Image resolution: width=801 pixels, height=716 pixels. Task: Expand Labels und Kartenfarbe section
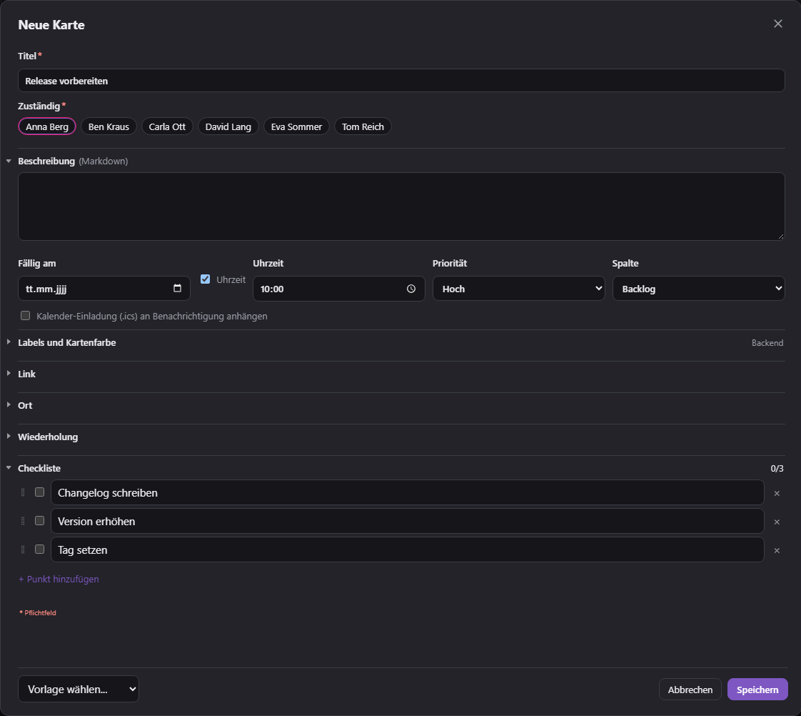coord(9,342)
